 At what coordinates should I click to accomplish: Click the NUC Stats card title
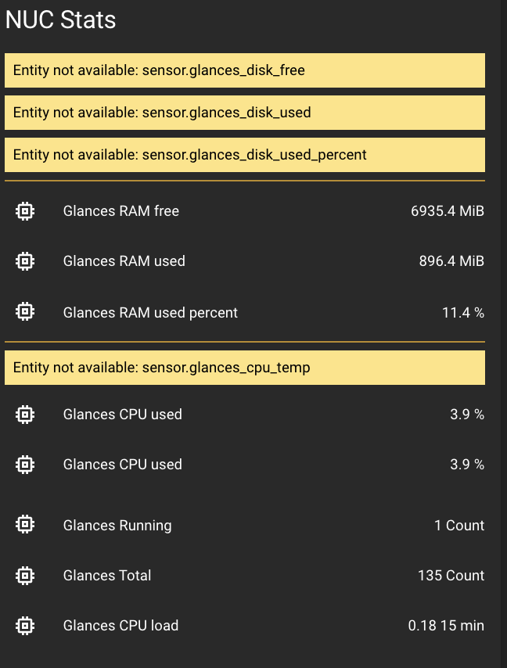click(x=60, y=20)
